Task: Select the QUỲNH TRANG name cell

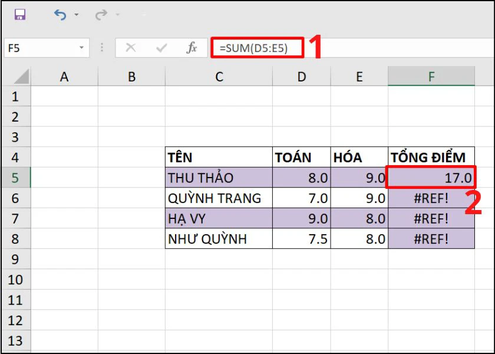Action: (x=219, y=198)
